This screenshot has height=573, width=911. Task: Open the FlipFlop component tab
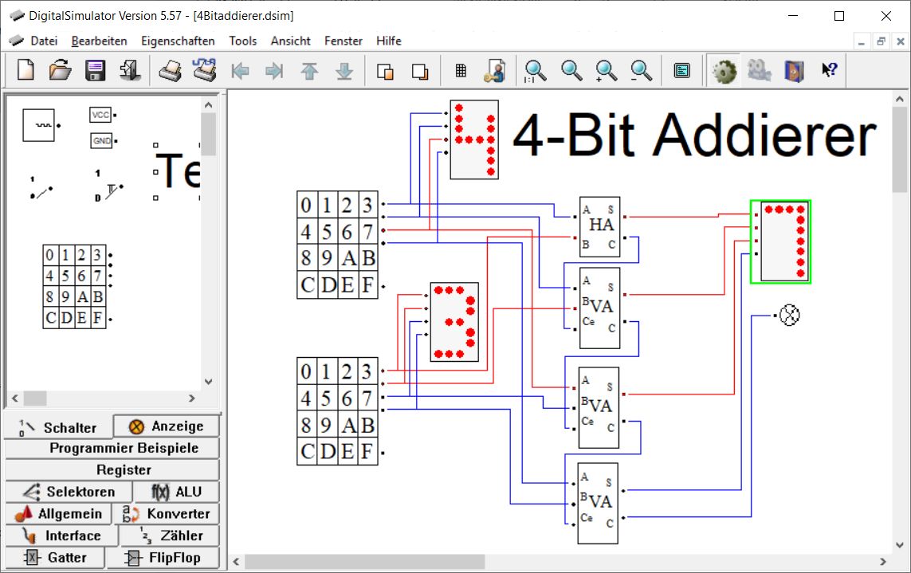[x=164, y=558]
